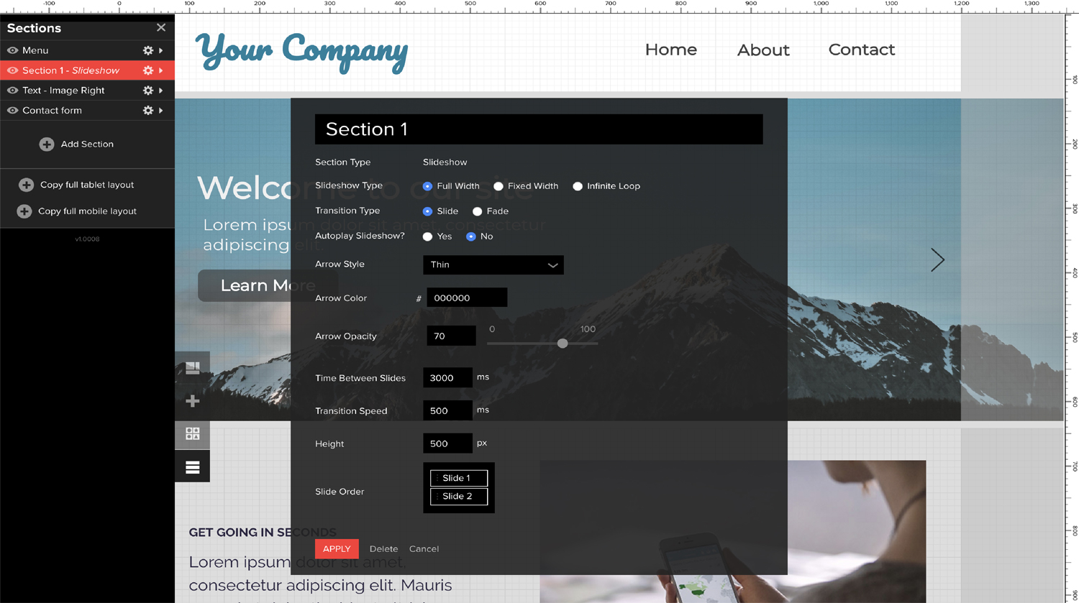Click the Arrow Opacity slider handle
Image resolution: width=1079 pixels, height=603 pixels.
(563, 344)
